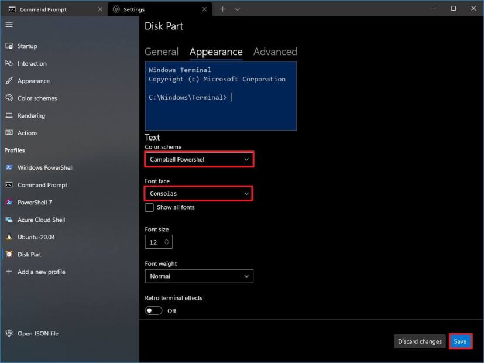Image resolution: width=484 pixels, height=363 pixels.
Task: Click the gear icon beside Open JSON file
Action: point(9,333)
